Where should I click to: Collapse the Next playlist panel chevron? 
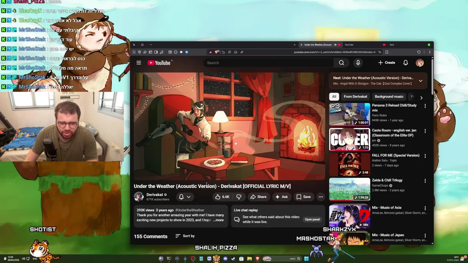[x=420, y=81]
